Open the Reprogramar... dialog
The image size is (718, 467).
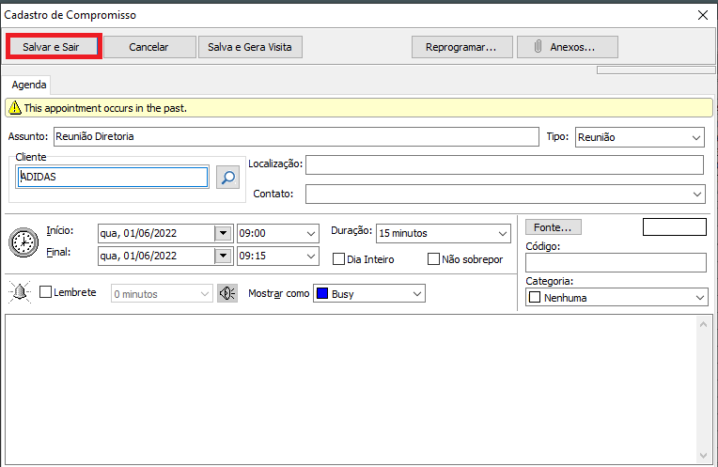[462, 47]
